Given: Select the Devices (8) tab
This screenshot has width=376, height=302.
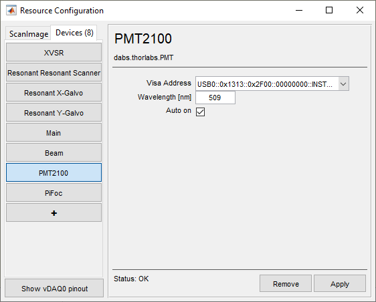Looking at the screenshot, I should point(74,33).
